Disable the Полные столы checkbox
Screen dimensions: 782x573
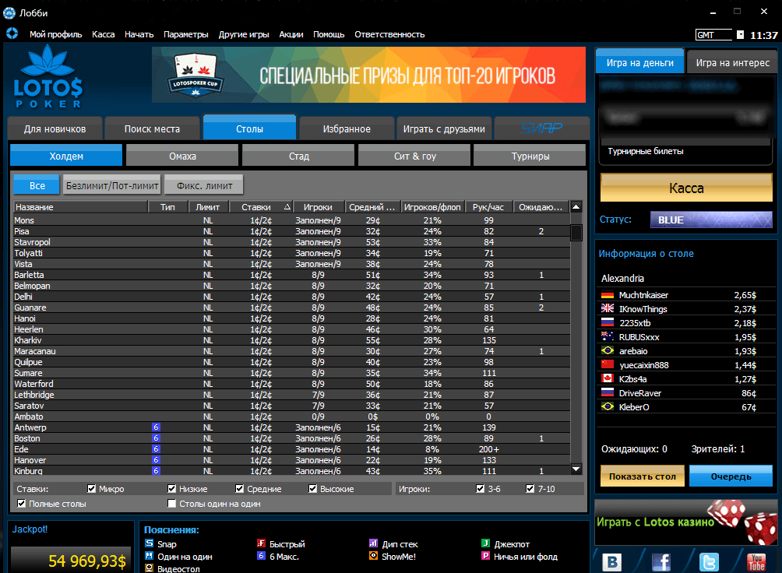(21, 504)
